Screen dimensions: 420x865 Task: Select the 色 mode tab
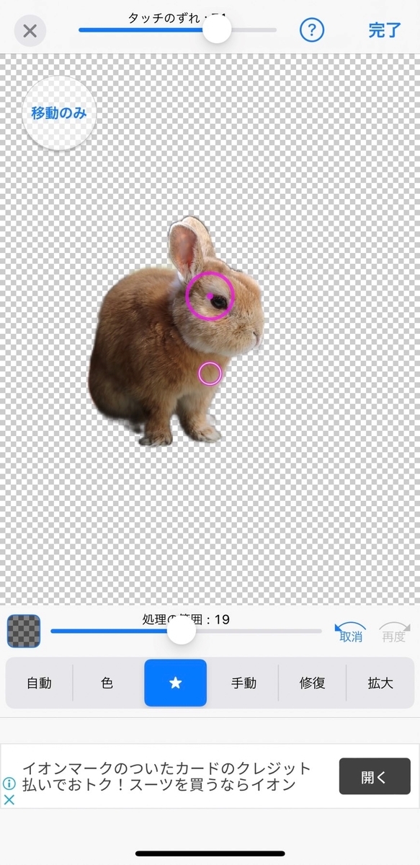click(107, 683)
